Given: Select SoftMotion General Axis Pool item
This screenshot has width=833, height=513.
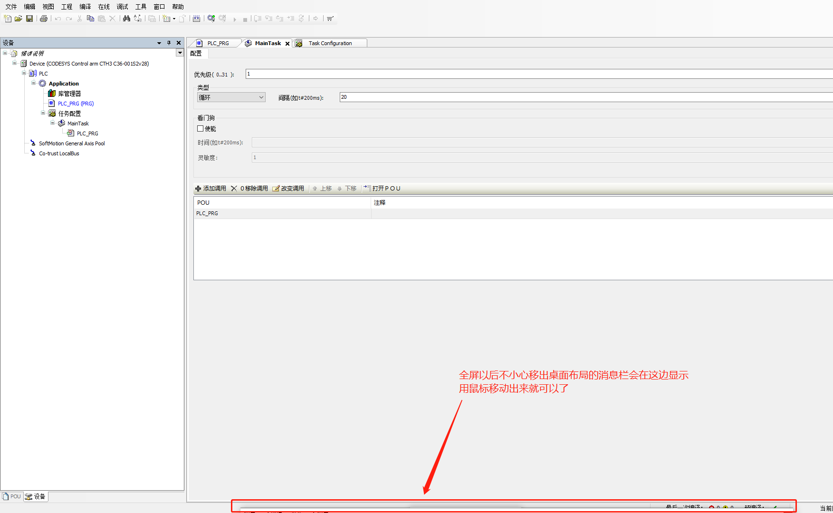Looking at the screenshot, I should 72,143.
